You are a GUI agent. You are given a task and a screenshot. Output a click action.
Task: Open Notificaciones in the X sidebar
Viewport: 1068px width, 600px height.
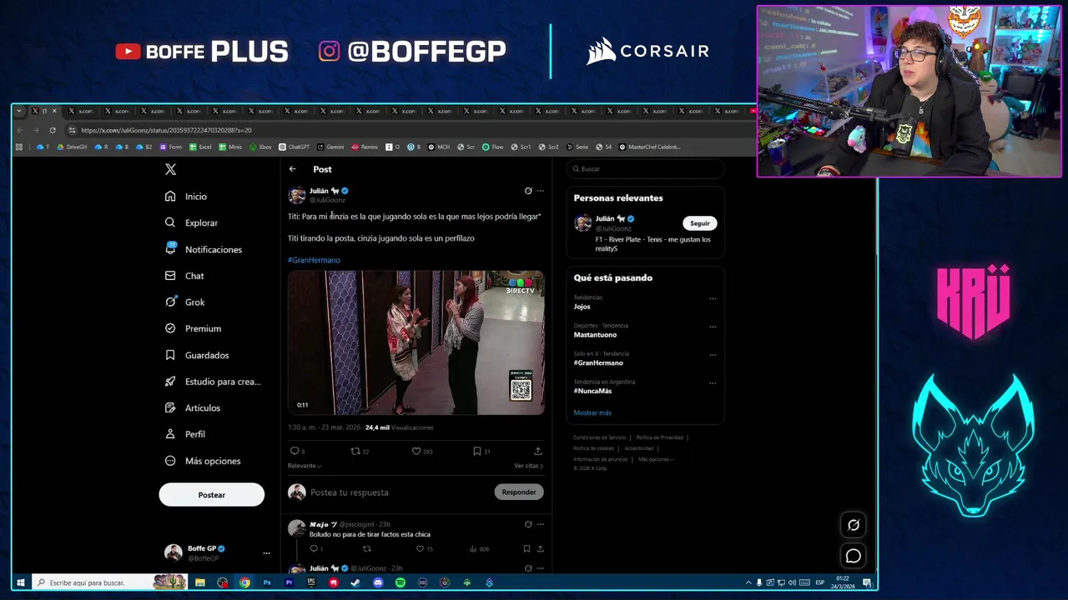click(204, 249)
